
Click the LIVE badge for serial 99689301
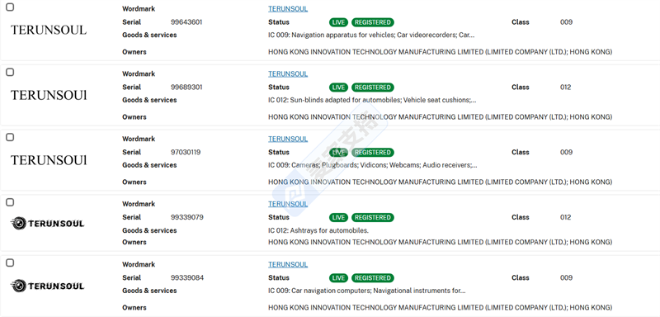[338, 88]
